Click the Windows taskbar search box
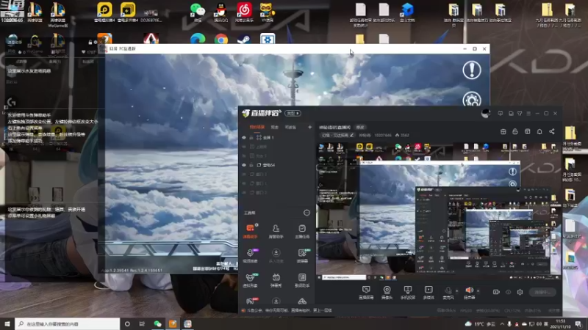The width and height of the screenshot is (588, 330). 68,324
